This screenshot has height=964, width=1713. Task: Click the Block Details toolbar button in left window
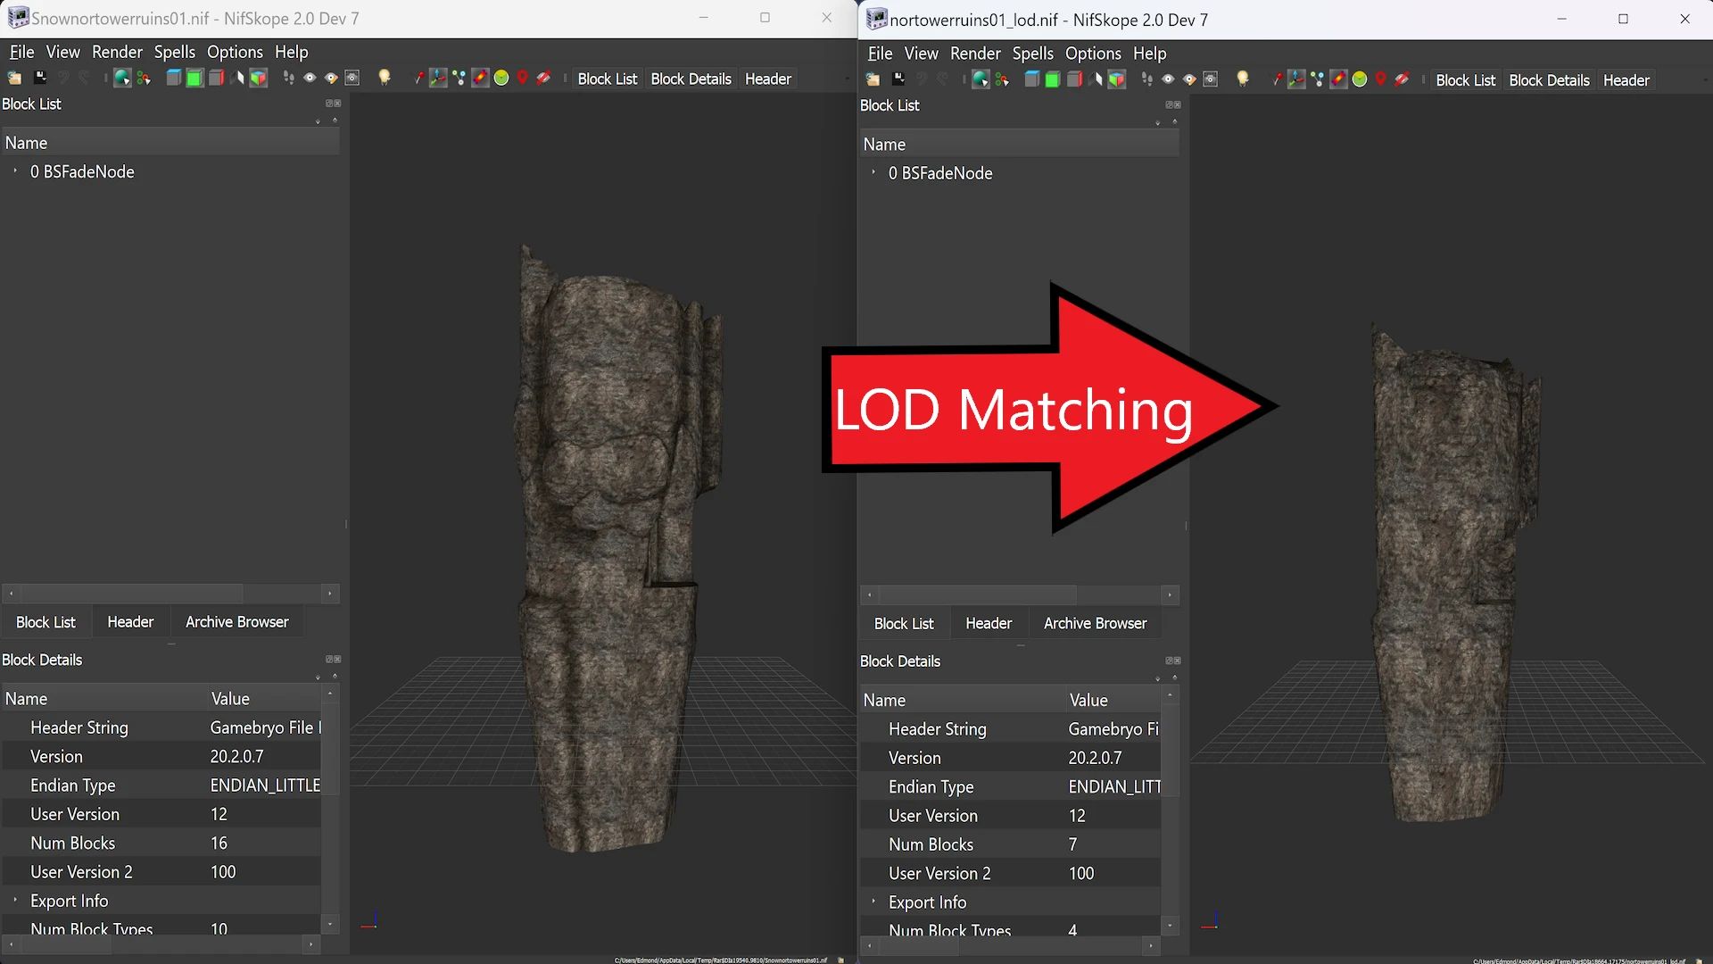[x=691, y=79]
